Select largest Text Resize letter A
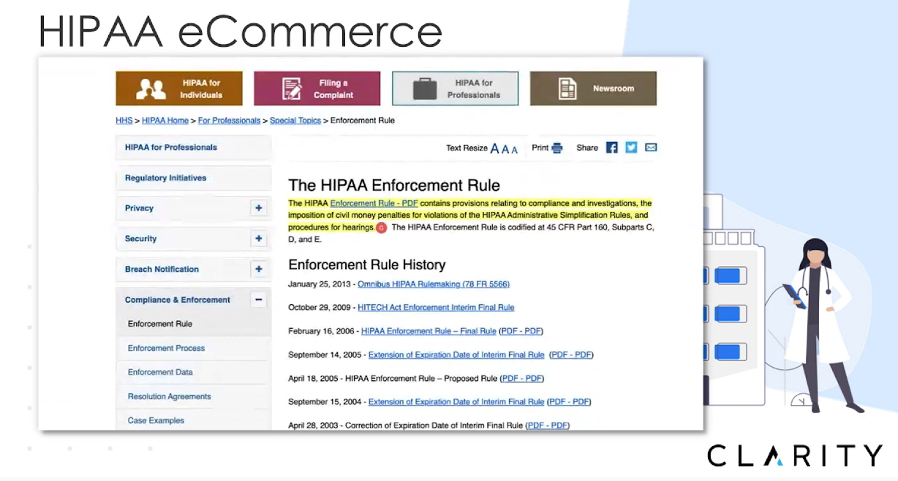 [494, 148]
